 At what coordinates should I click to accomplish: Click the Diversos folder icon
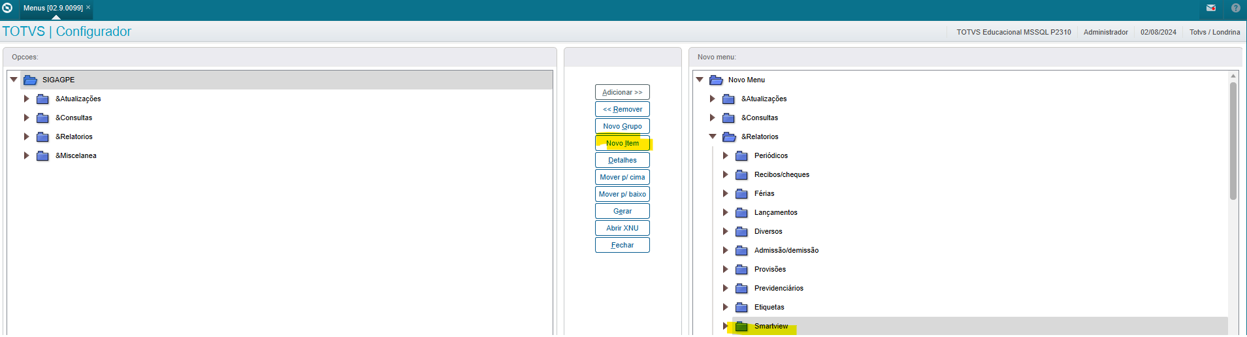click(742, 231)
